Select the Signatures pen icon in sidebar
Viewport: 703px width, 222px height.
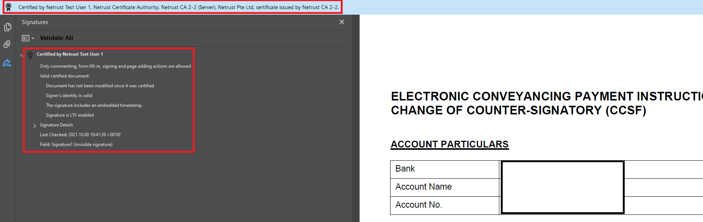[7, 62]
